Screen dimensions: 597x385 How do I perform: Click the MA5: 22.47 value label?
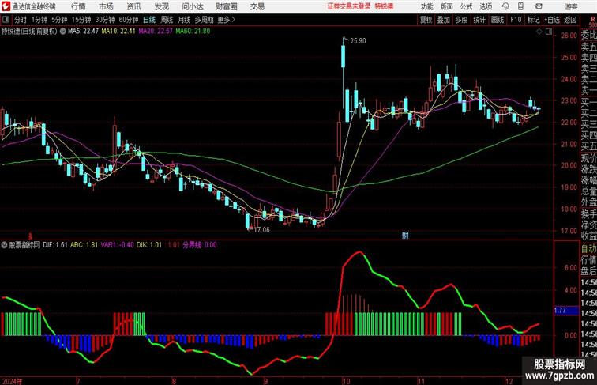pyautogui.click(x=83, y=32)
